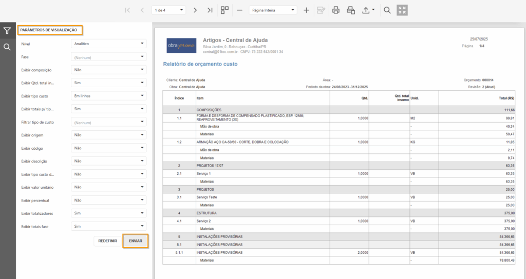The height and width of the screenshot is (279, 526).
Task: Go to next page of report
Action: coord(195,10)
